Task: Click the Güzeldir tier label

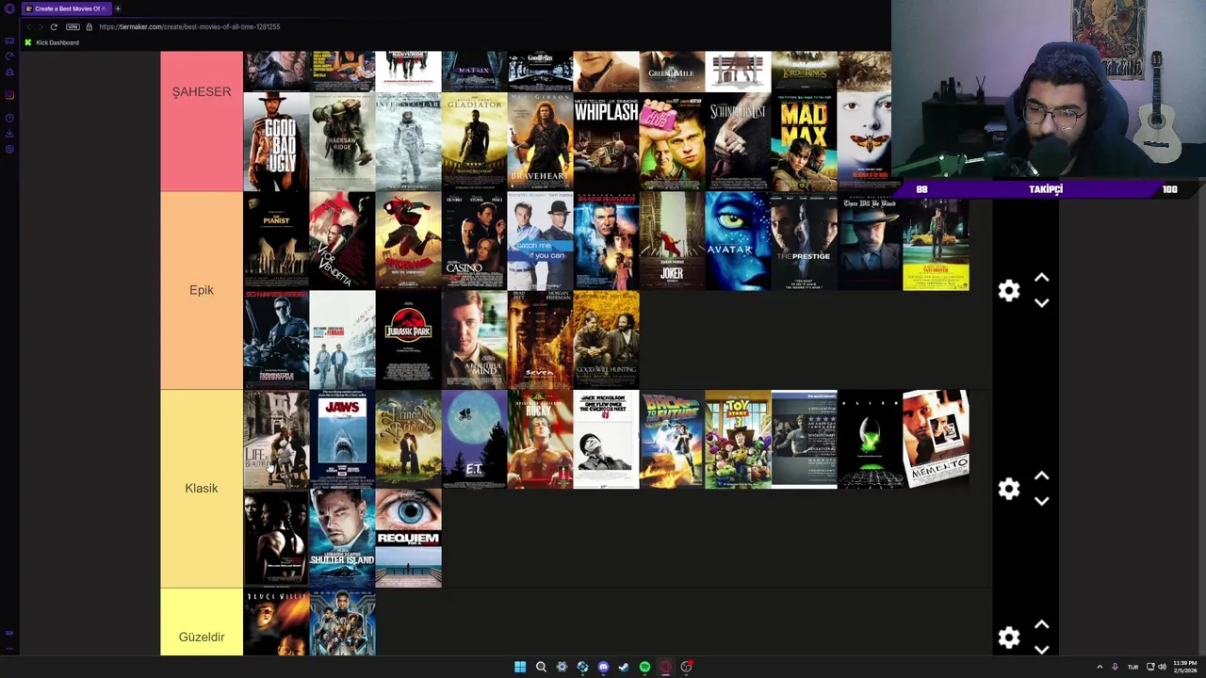Action: pos(202,622)
